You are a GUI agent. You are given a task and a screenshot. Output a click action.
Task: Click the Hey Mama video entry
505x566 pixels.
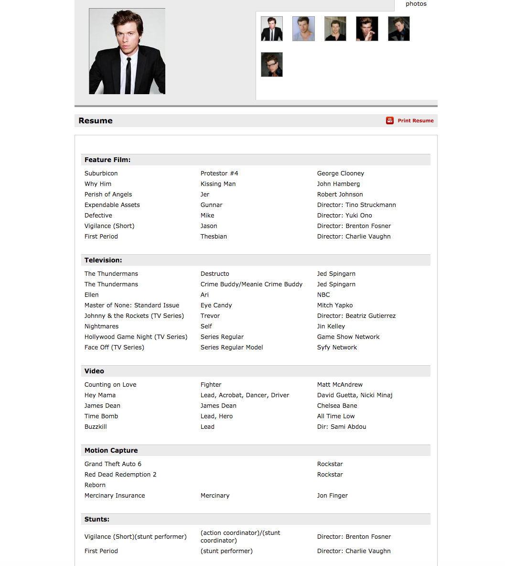[x=100, y=395]
